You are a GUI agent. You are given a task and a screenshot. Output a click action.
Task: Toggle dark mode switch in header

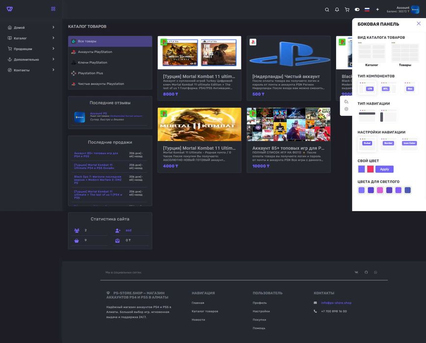pyautogui.click(x=357, y=9)
